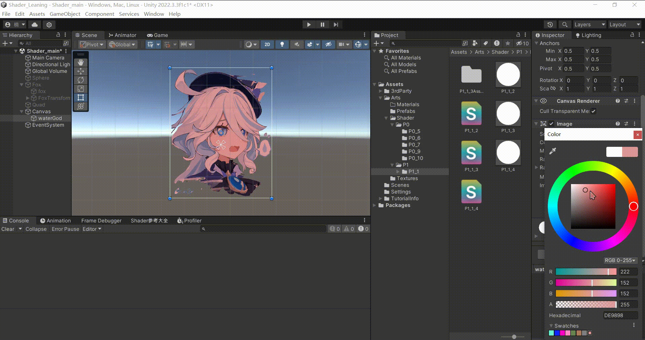Switch to the Profiler tab
Viewport: 645px width, 340px height.
[x=189, y=221]
